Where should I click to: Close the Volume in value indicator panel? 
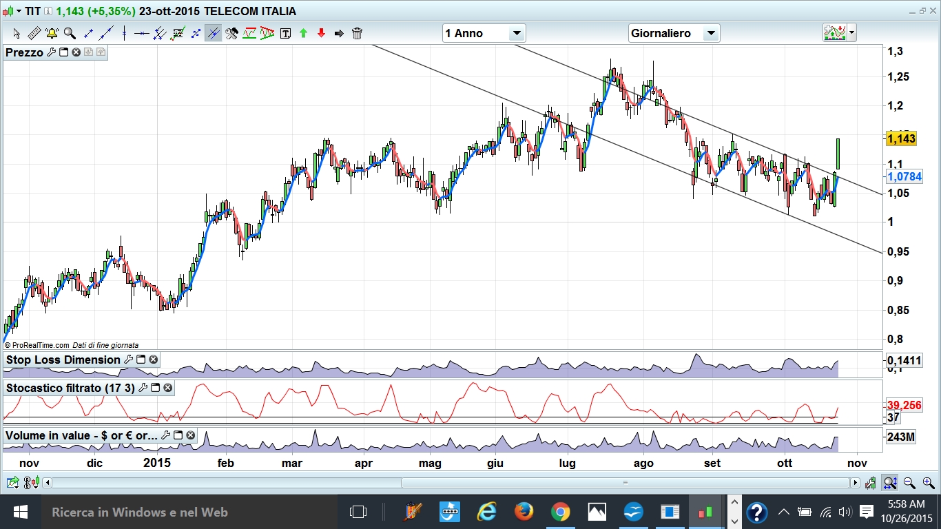point(191,435)
